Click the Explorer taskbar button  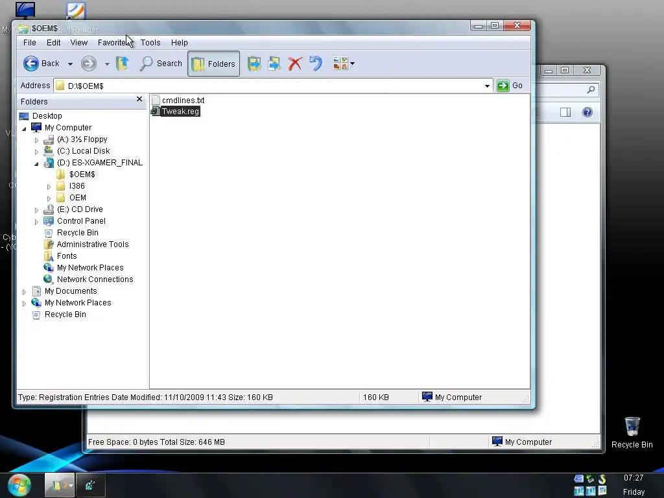60,485
